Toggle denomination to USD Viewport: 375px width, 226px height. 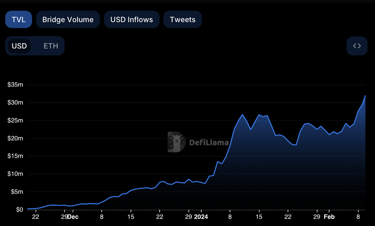[19, 46]
